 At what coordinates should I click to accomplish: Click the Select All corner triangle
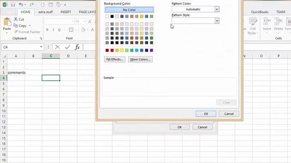4,56
